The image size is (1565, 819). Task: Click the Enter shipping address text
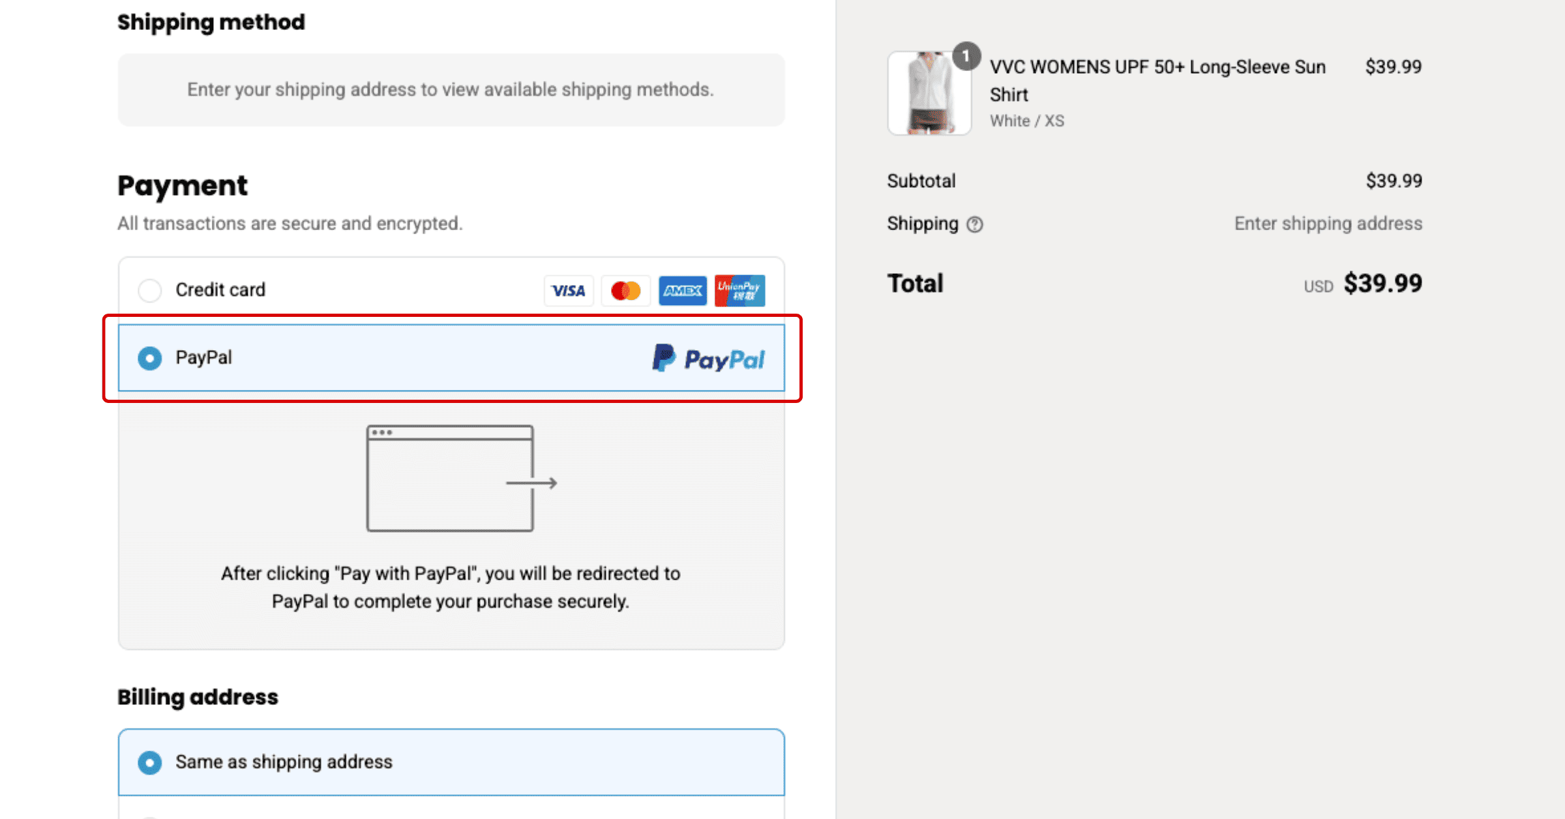[1328, 224]
